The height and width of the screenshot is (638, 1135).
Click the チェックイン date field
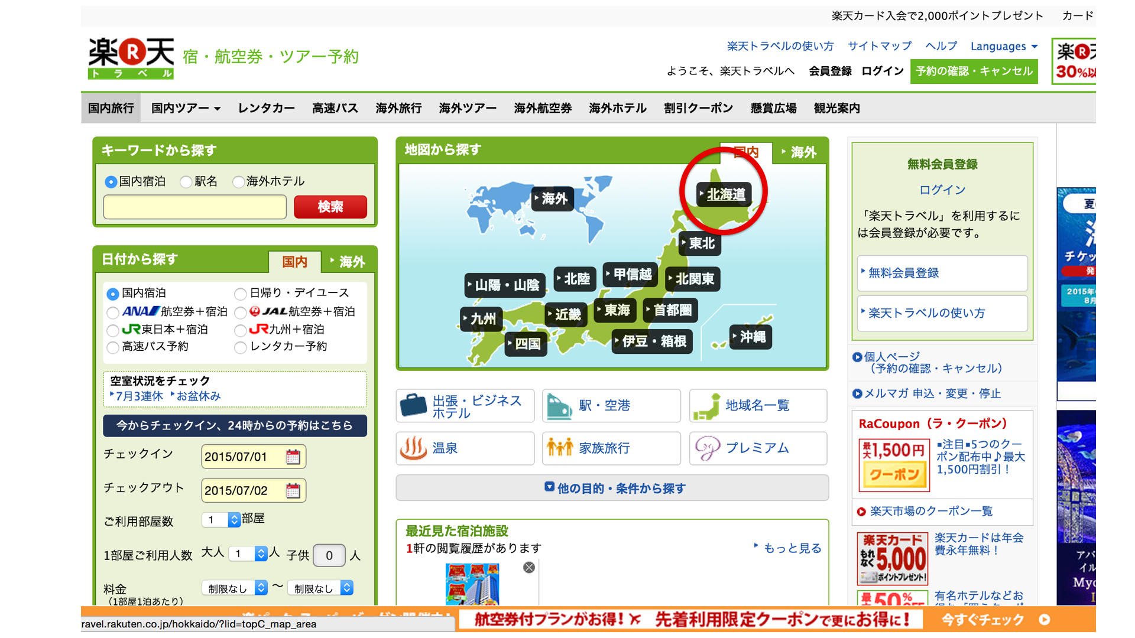[254, 457]
